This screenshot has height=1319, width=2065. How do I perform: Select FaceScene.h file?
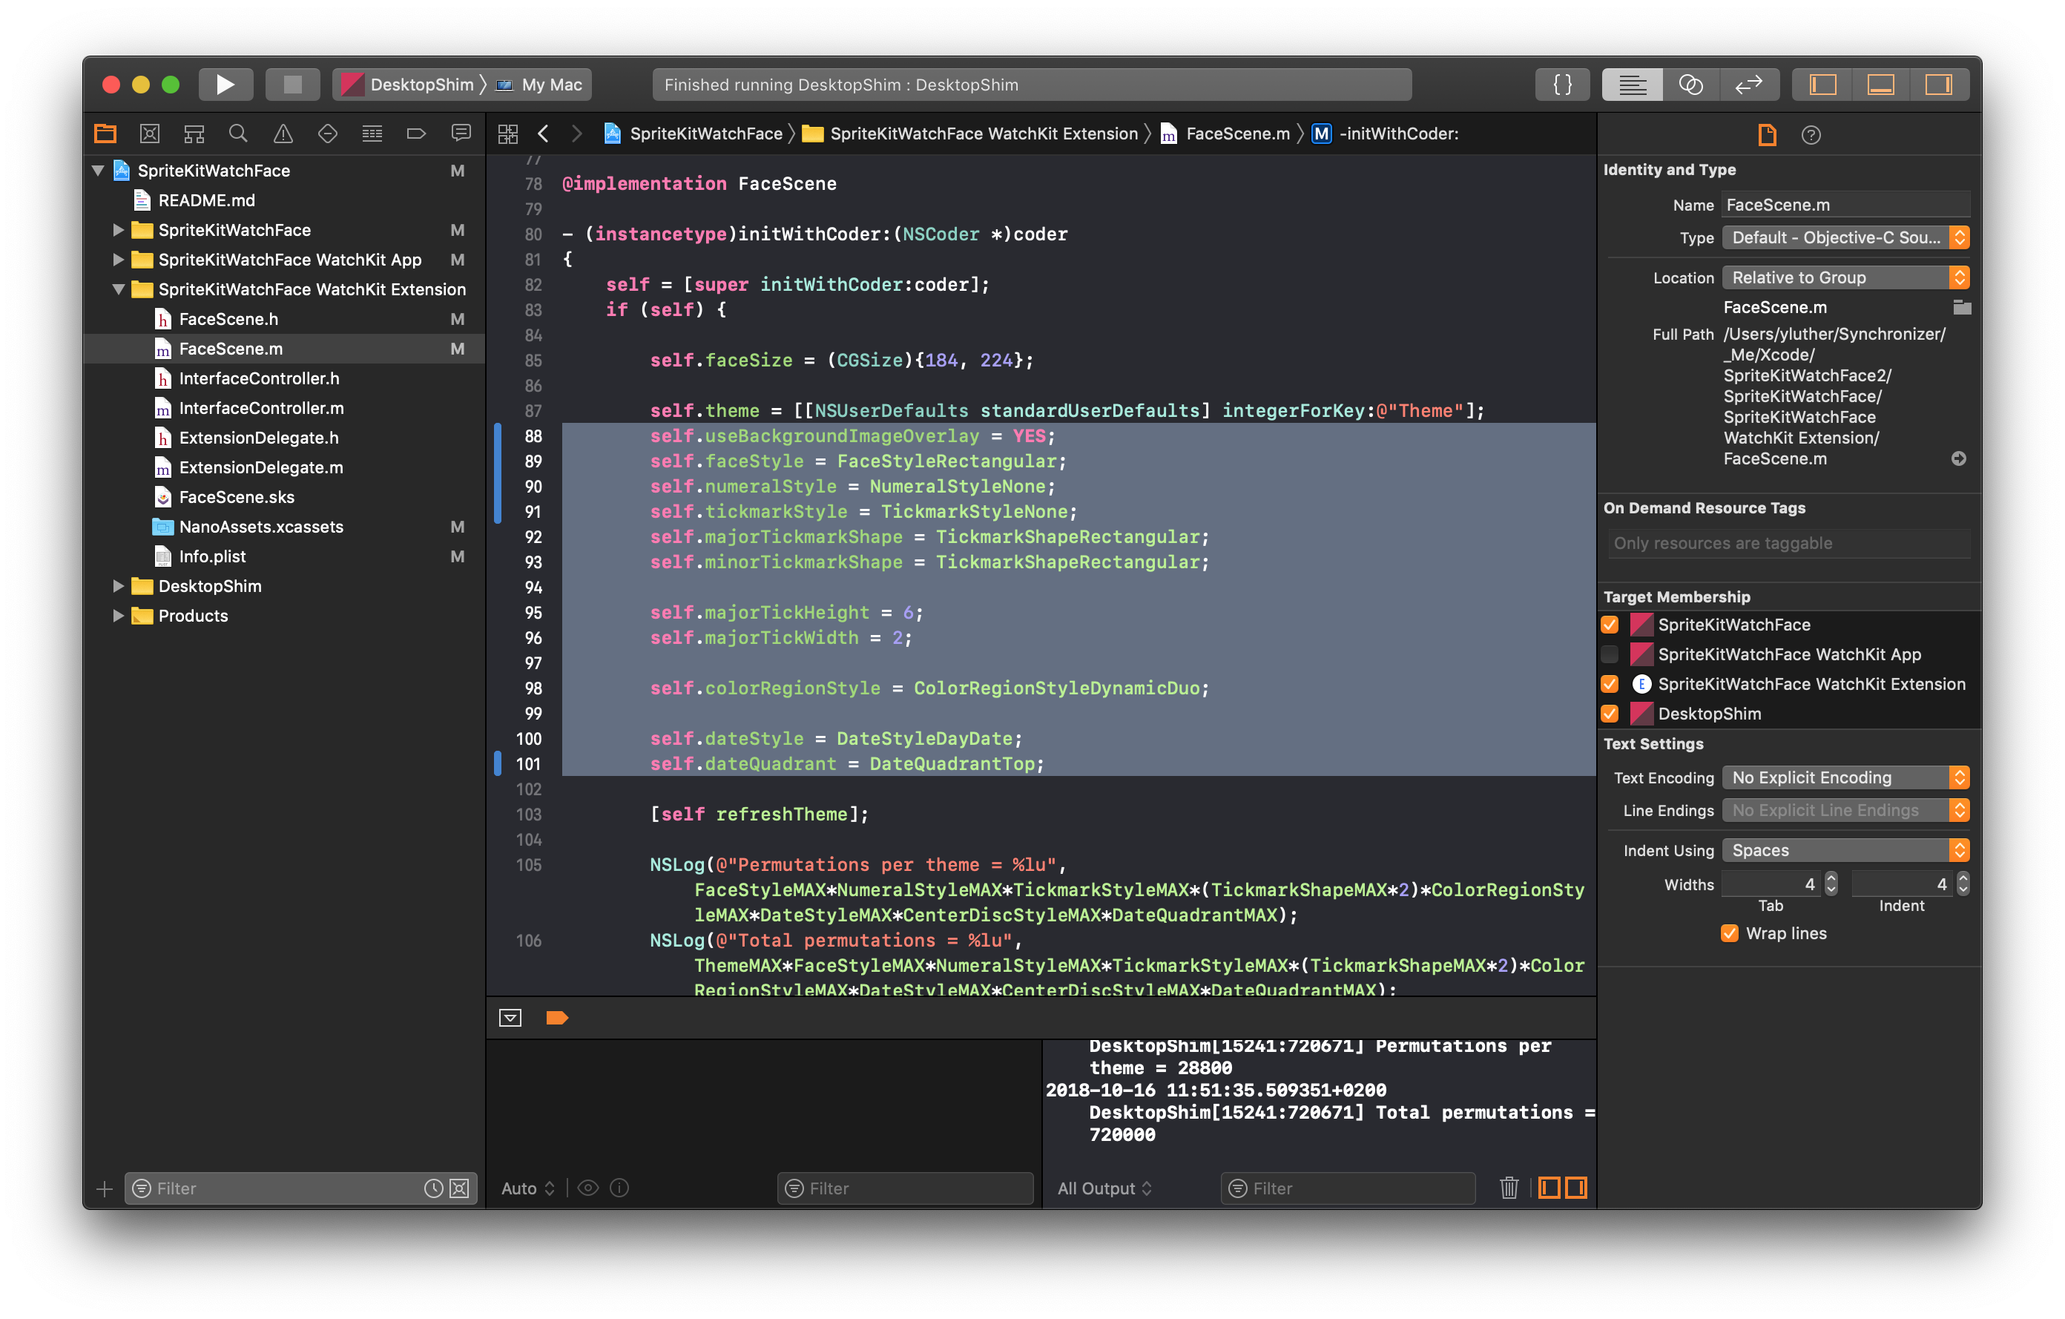(x=228, y=319)
